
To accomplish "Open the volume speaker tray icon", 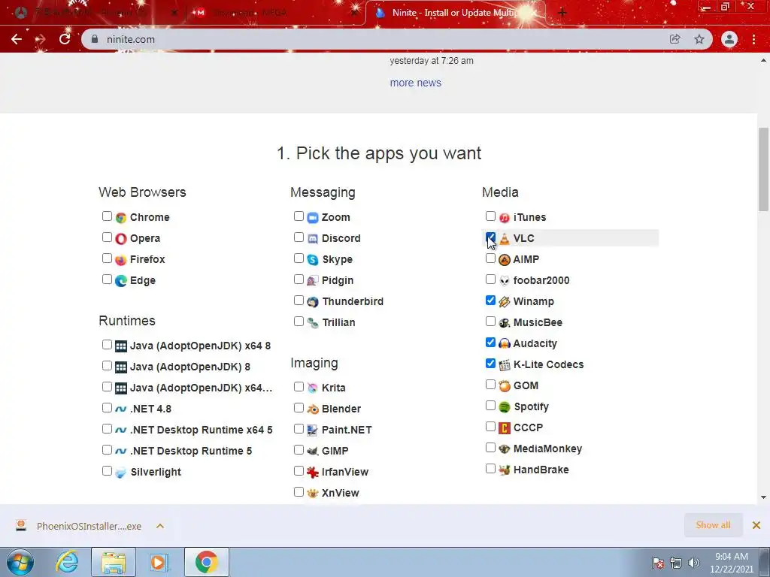I will pyautogui.click(x=694, y=563).
